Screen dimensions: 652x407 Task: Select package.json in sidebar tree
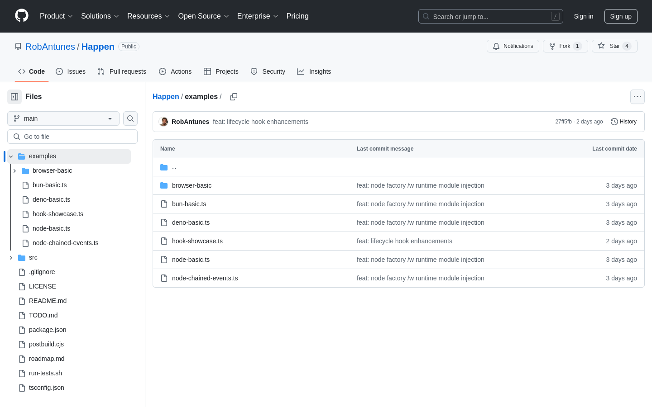(48, 330)
